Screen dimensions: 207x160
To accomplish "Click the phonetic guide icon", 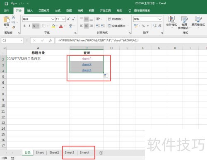I will [70, 26].
